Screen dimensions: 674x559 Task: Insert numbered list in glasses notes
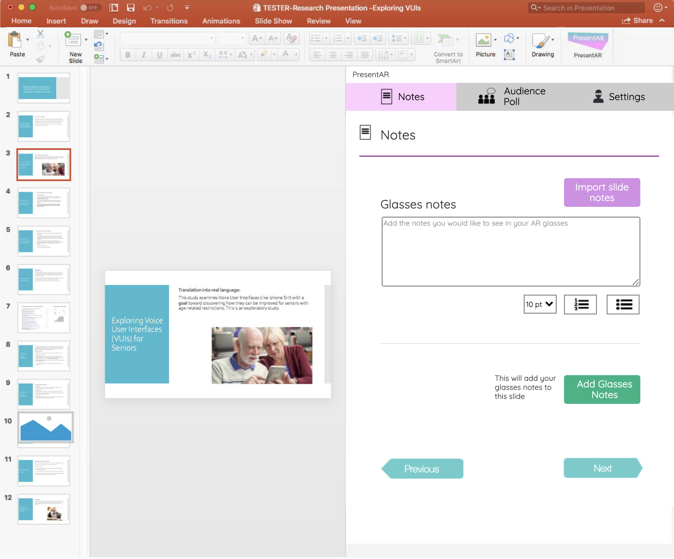click(580, 305)
